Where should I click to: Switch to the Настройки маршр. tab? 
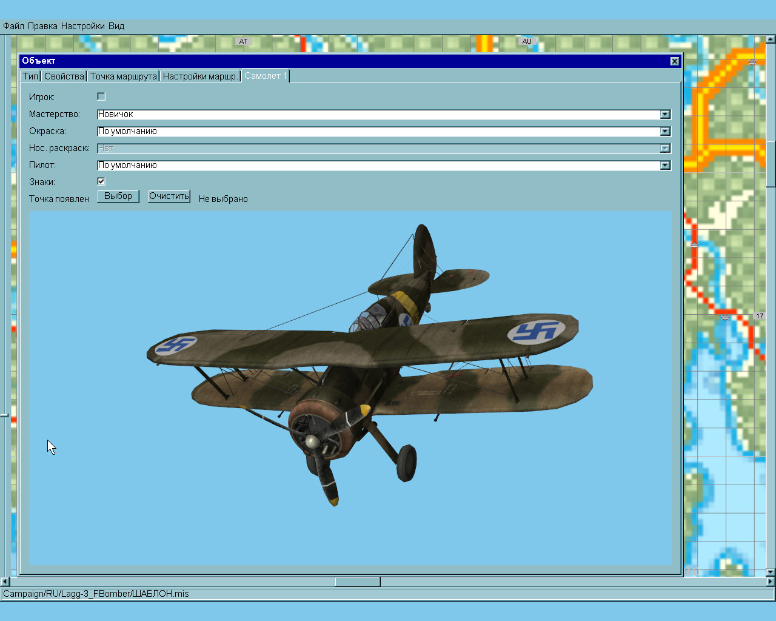coord(200,76)
